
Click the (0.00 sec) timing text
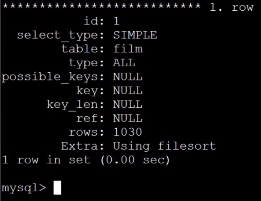[135, 160]
